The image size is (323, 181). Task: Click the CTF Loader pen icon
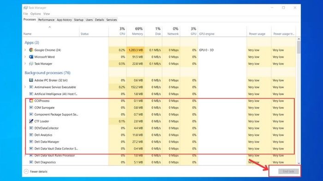click(x=31, y=121)
